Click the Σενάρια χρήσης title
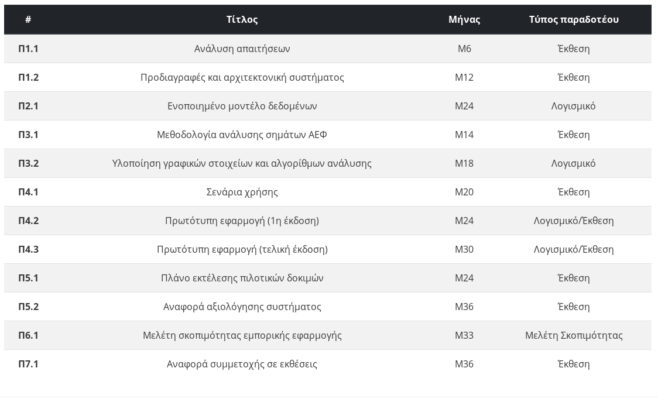This screenshot has height=406, width=658. pos(242,192)
